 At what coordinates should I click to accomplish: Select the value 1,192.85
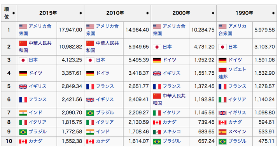205,100
